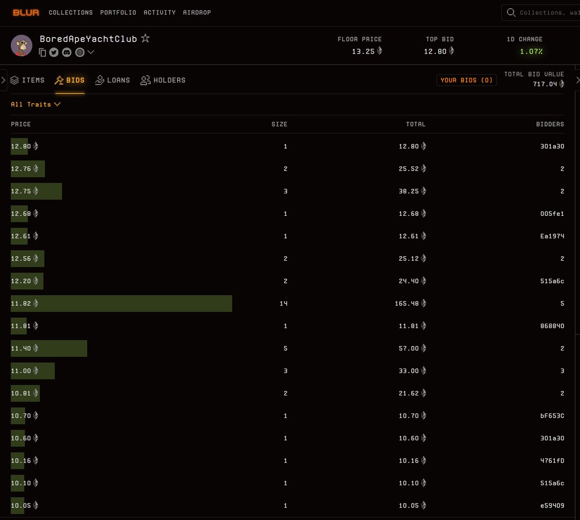Sort by the Price column header
This screenshot has width=580, height=520.
[x=21, y=124]
